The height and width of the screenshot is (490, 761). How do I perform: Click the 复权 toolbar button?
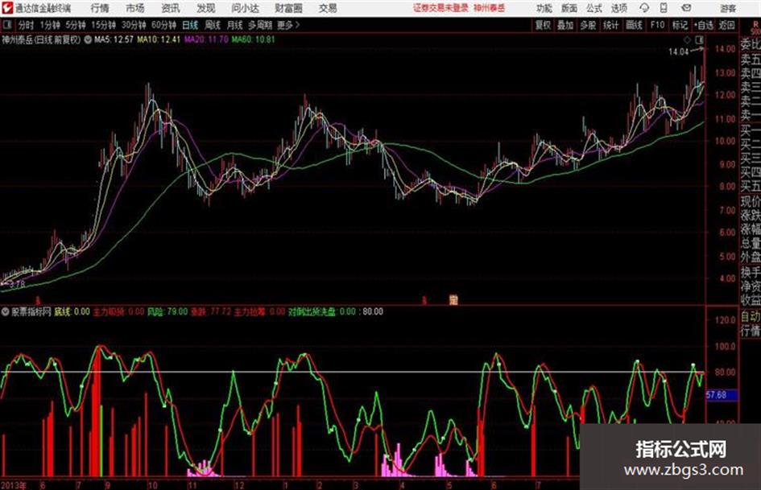pos(543,25)
